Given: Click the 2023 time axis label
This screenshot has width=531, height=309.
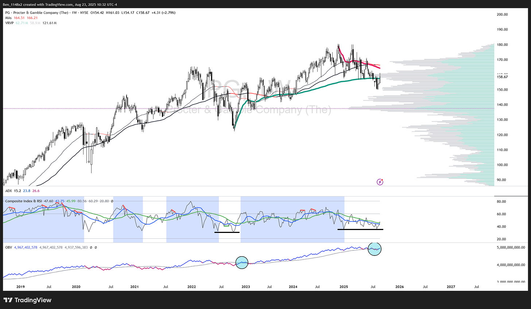Looking at the screenshot, I should (x=246, y=287).
